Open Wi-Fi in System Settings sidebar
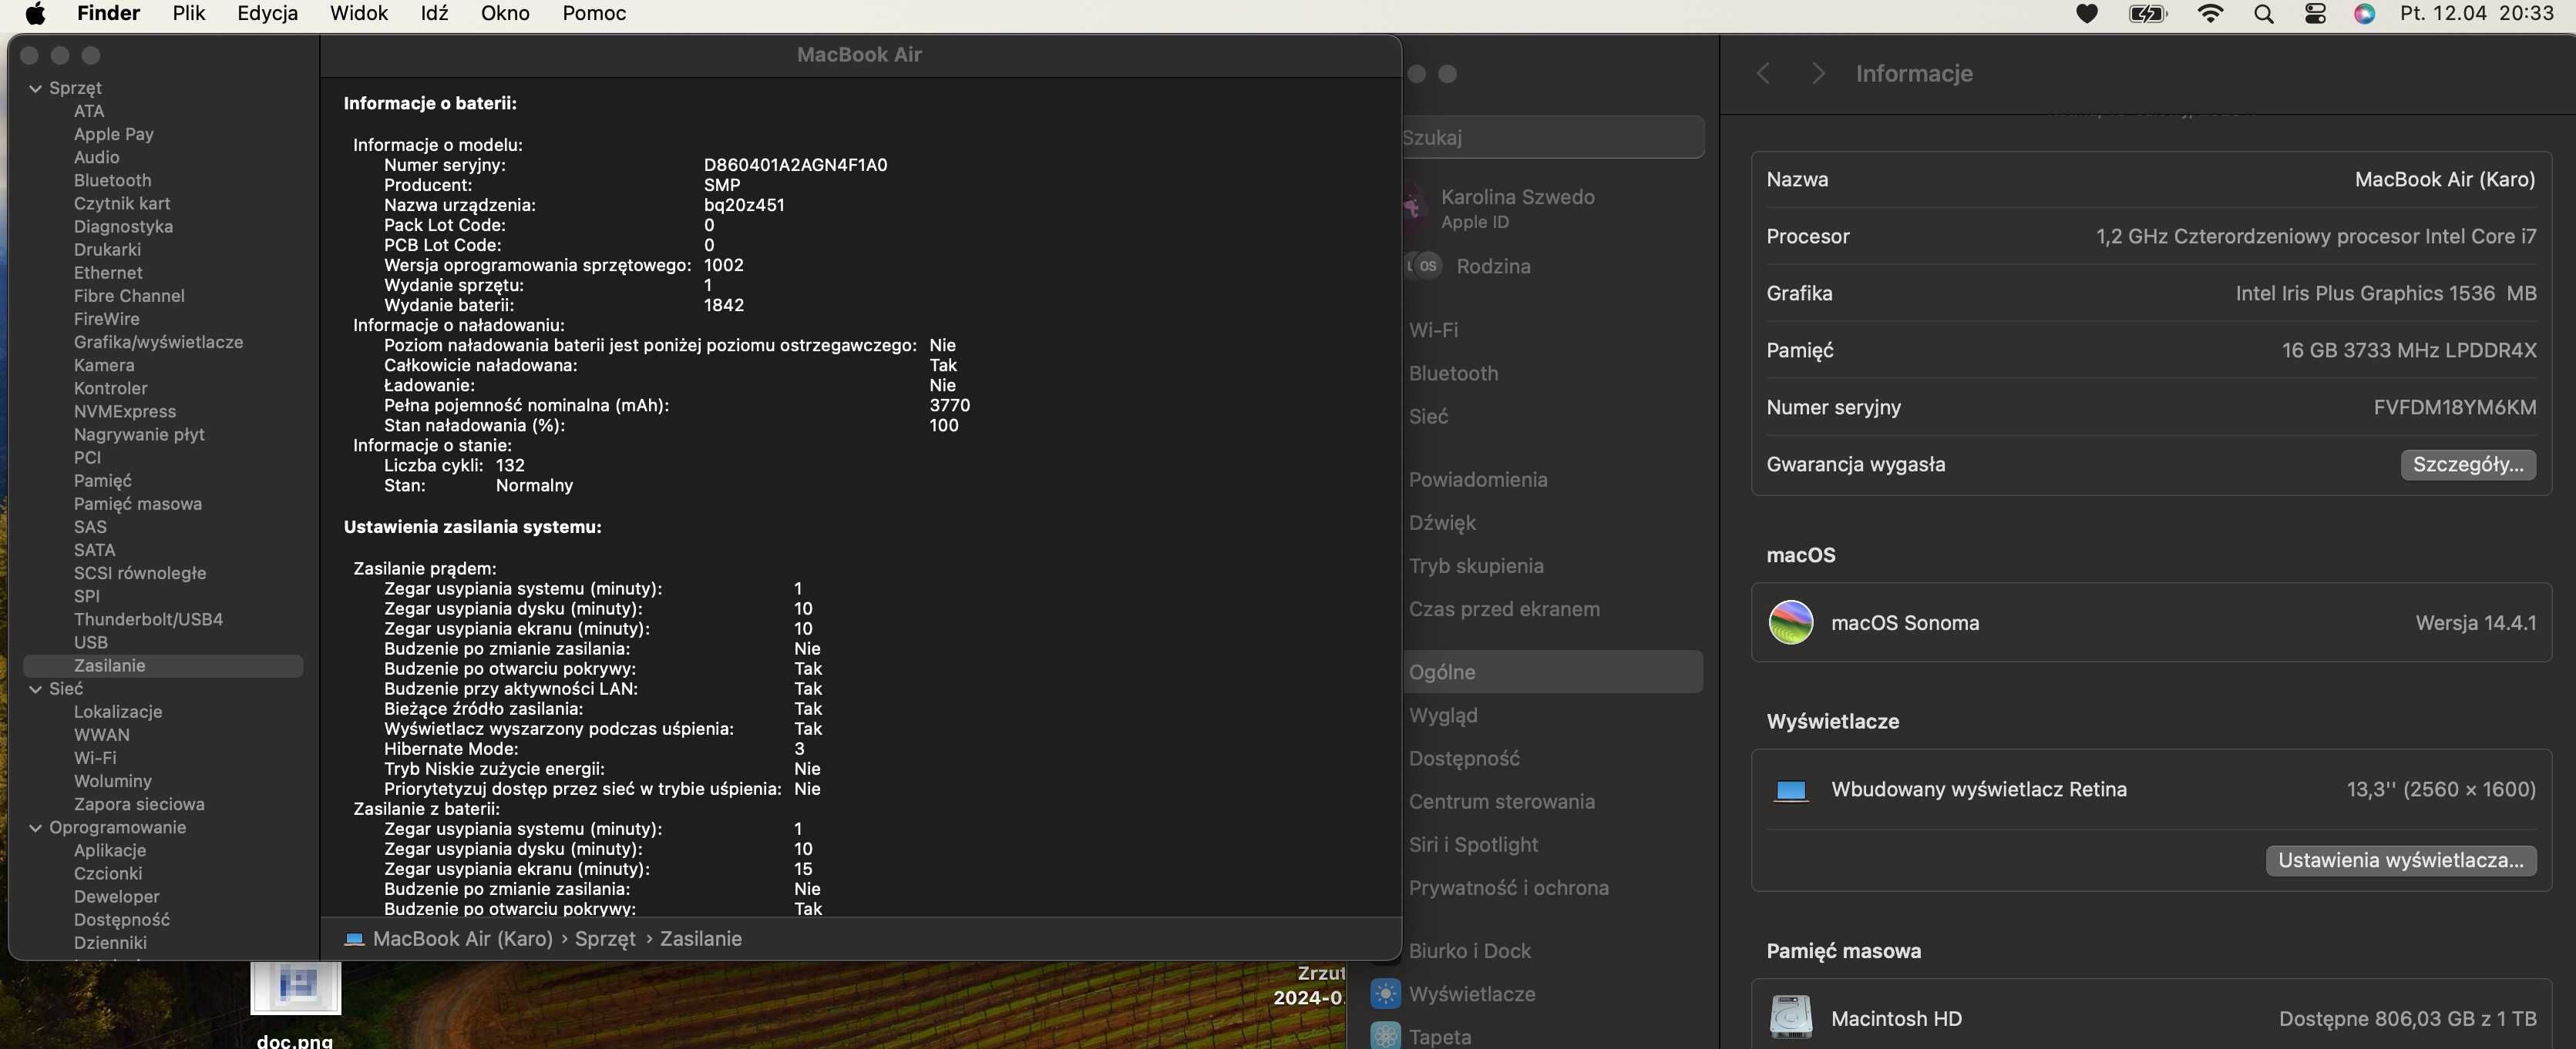The image size is (2576, 1049). click(1433, 330)
